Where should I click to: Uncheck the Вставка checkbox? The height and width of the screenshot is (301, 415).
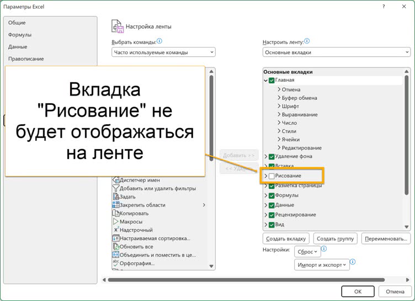point(272,166)
